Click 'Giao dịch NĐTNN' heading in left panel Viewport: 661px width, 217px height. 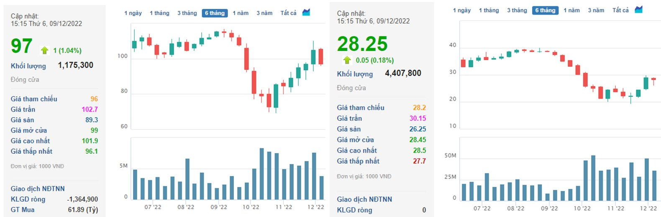[38, 189]
